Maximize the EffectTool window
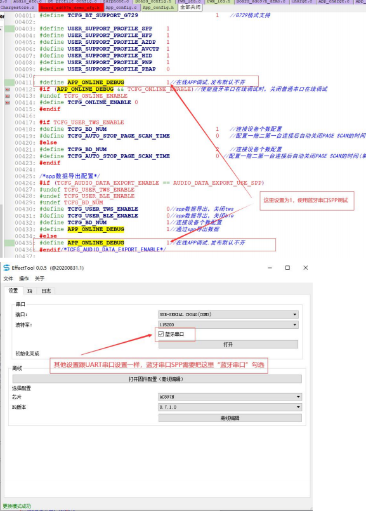 point(287,267)
